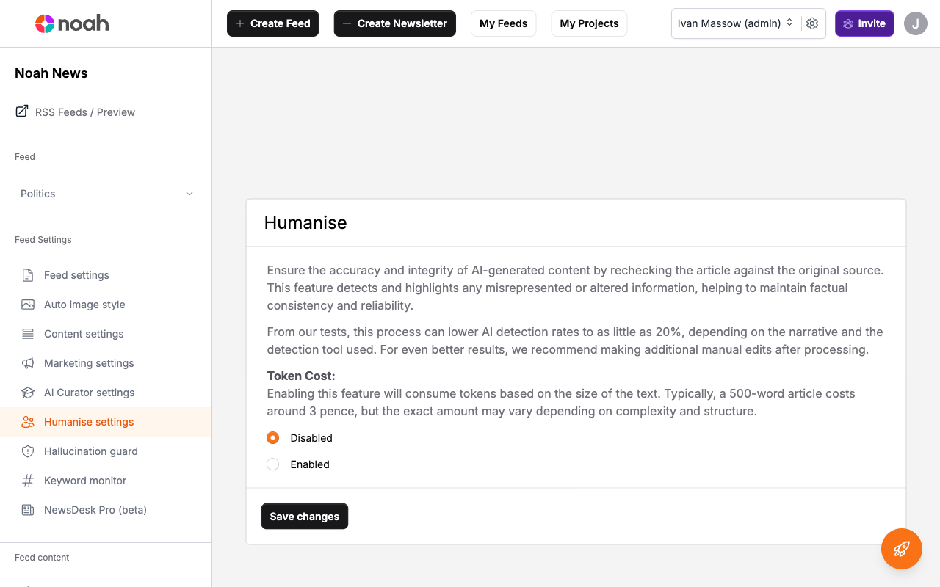Keep Humanise disabled by selecting Disabled
The height and width of the screenshot is (587, 940).
click(x=272, y=437)
